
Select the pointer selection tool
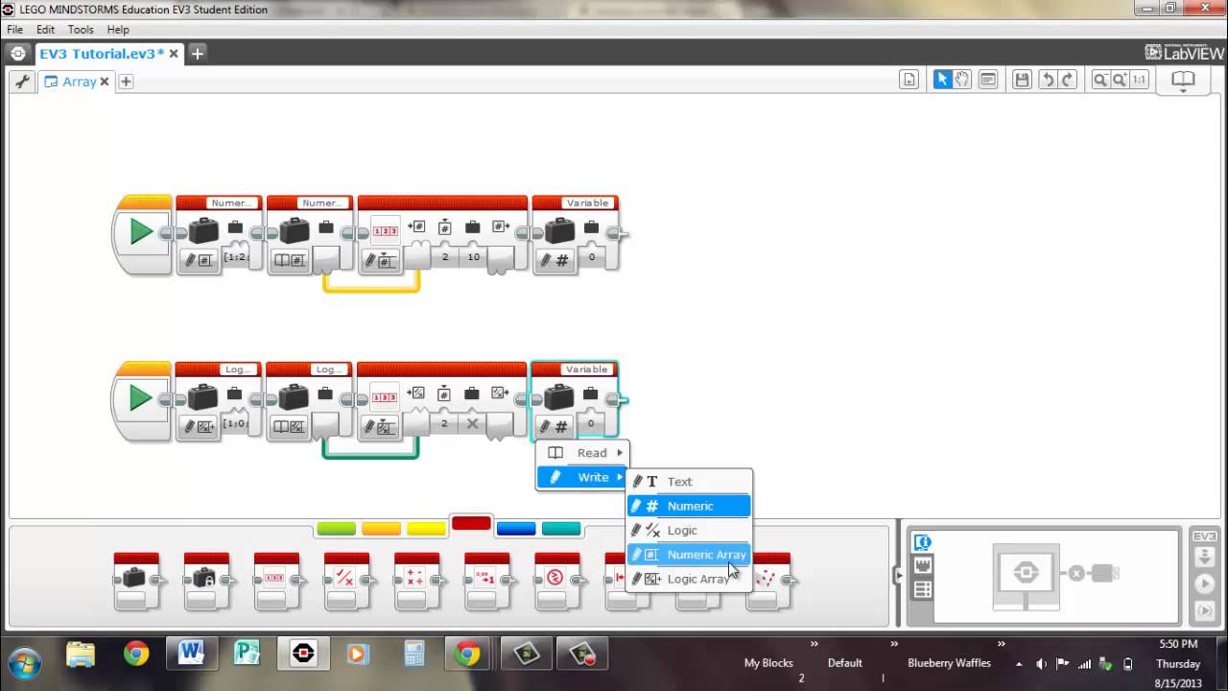[x=942, y=80]
